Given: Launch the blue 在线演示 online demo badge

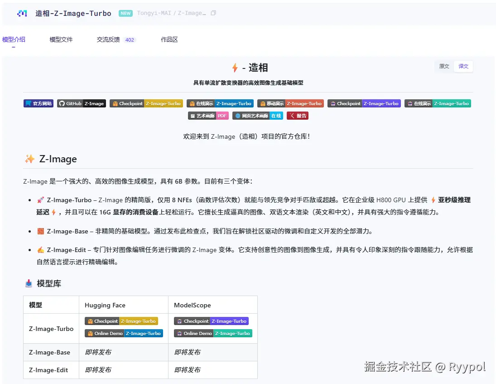Looking at the screenshot, I should coord(220,103).
